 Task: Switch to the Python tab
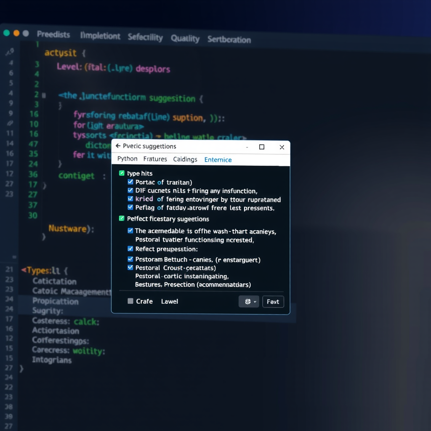(x=127, y=159)
